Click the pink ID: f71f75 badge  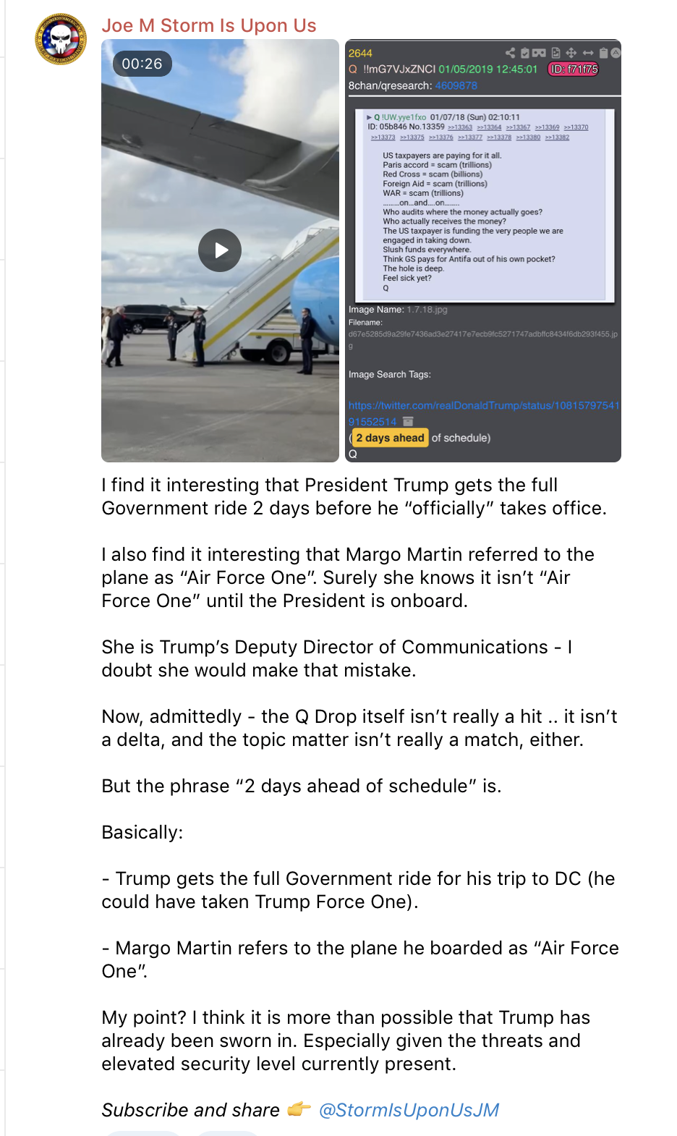click(574, 69)
